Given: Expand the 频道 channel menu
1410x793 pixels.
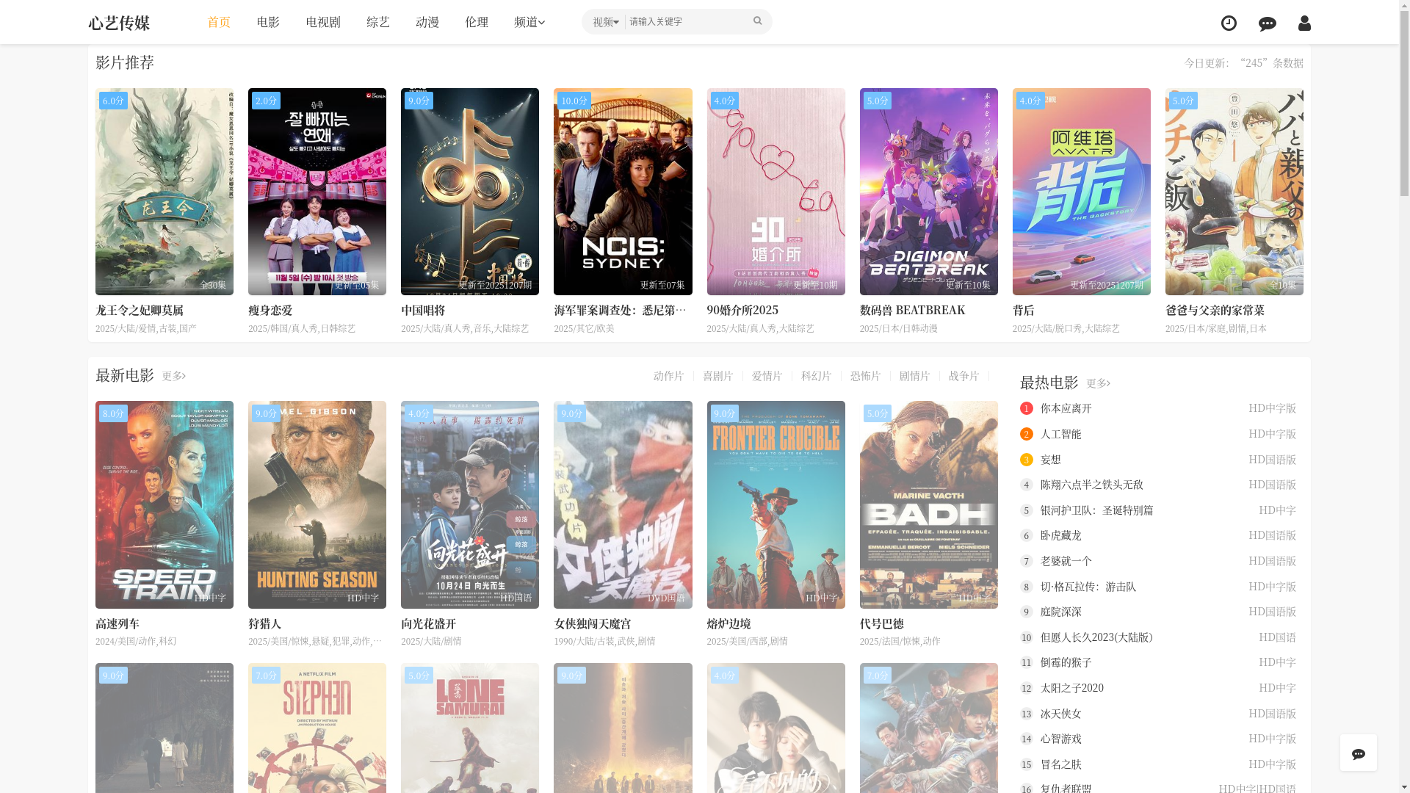Looking at the screenshot, I should (529, 22).
